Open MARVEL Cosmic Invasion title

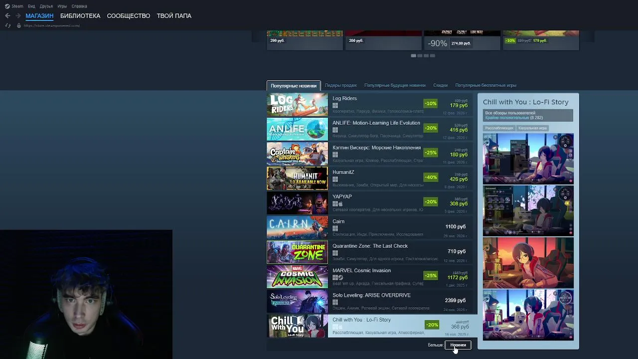(361, 270)
